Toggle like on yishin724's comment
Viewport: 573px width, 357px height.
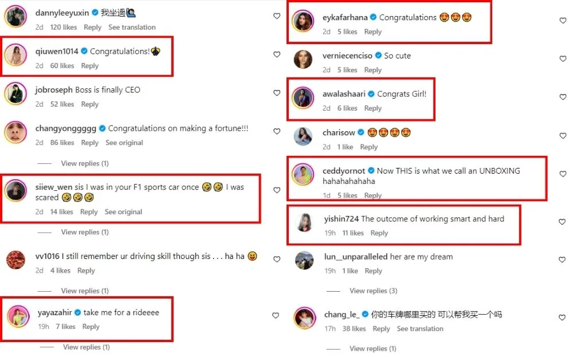click(x=563, y=222)
